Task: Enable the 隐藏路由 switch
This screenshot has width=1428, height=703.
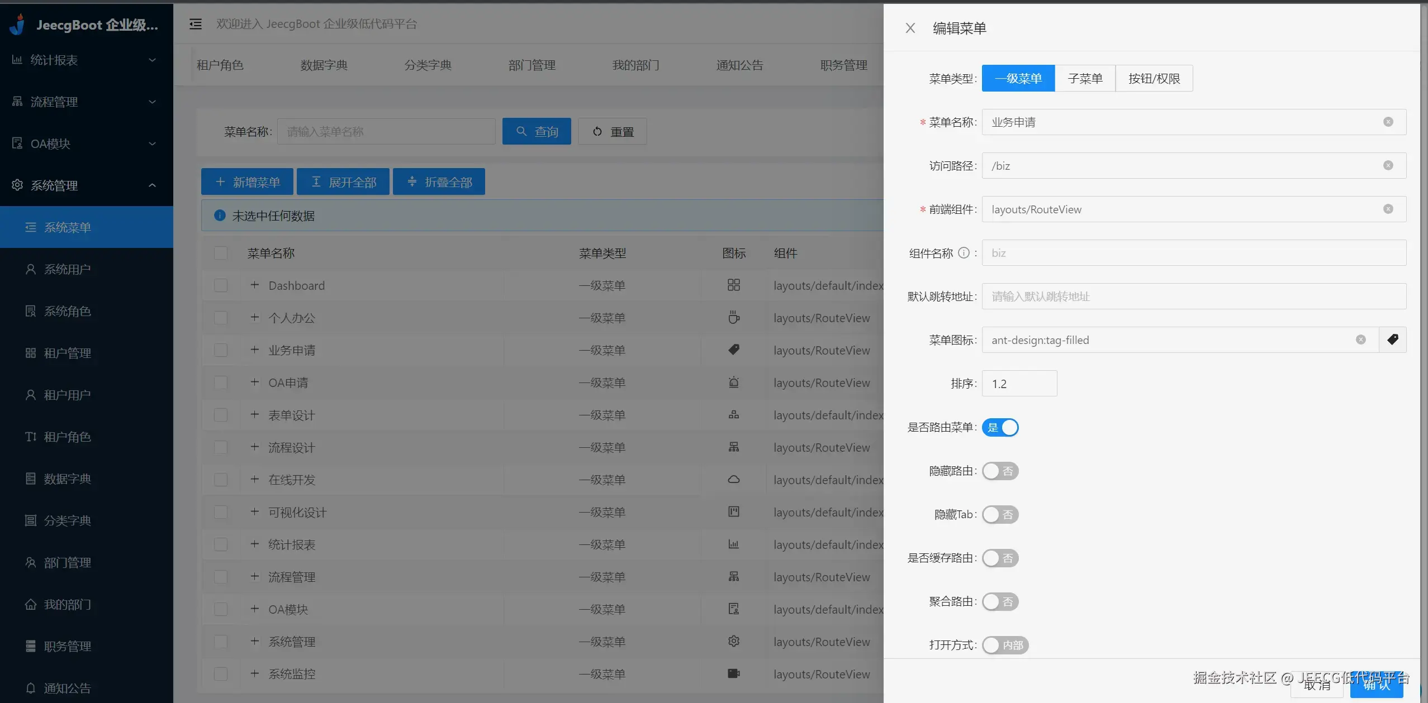Action: [x=1000, y=471]
